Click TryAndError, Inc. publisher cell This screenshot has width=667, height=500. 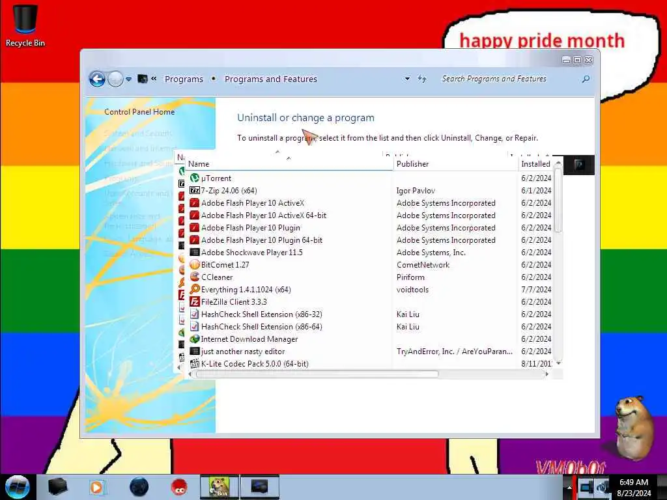click(x=454, y=351)
